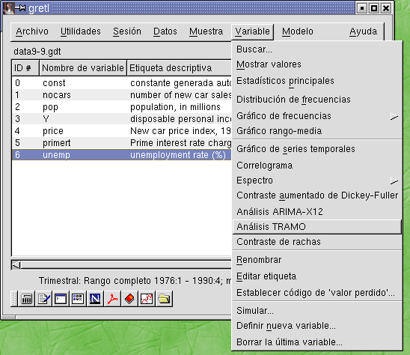Click the horizontal scrollbar track

[x=126, y=265]
